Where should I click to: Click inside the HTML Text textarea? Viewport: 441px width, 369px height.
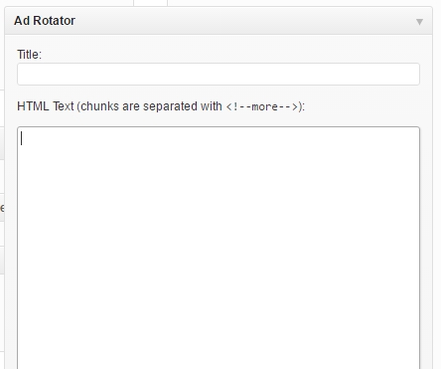(219, 248)
